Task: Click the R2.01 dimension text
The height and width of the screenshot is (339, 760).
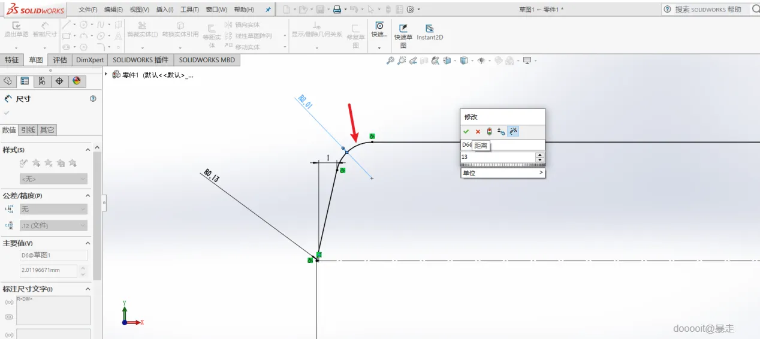Action: tap(306, 102)
